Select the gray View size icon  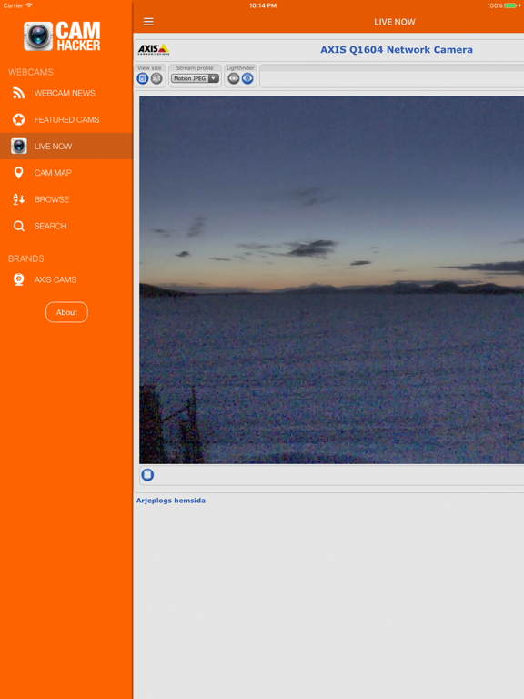156,78
